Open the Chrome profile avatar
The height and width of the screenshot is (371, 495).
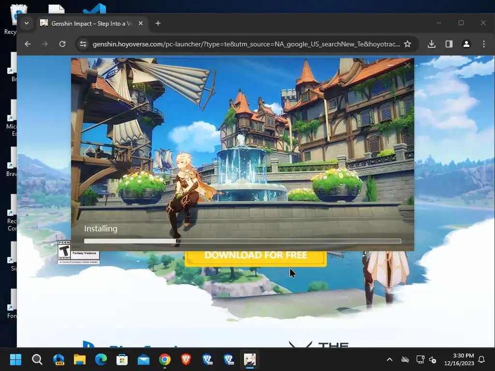(466, 44)
